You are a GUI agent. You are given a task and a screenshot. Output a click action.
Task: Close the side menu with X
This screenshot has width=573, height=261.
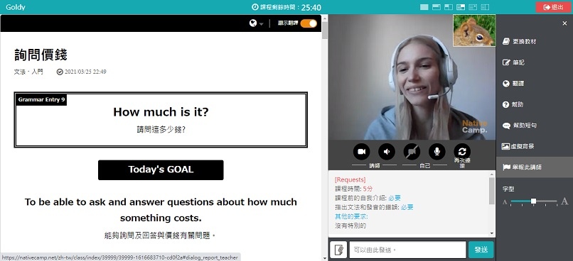564,23
